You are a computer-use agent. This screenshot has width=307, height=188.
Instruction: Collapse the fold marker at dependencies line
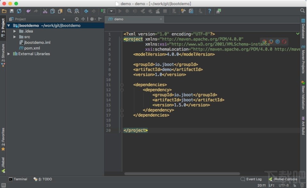pos(122,85)
